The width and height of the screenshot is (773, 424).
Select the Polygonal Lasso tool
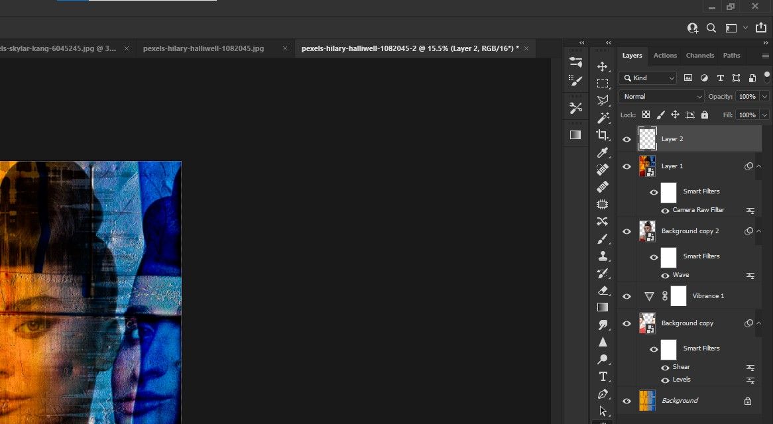click(x=603, y=101)
